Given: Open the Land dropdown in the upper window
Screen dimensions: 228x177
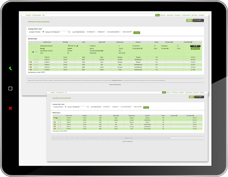Looking at the screenshot, I should [x=80, y=32].
